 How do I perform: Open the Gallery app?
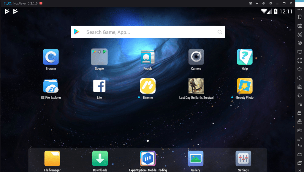[x=196, y=158]
